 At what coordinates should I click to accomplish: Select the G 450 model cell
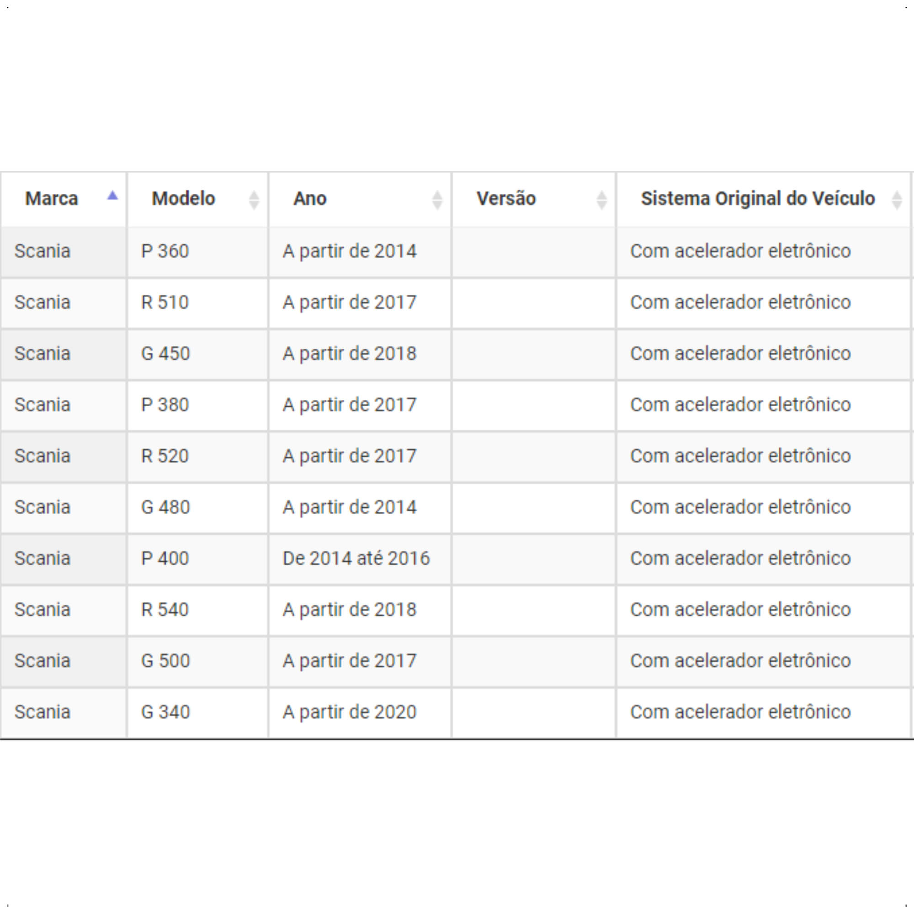(x=198, y=354)
